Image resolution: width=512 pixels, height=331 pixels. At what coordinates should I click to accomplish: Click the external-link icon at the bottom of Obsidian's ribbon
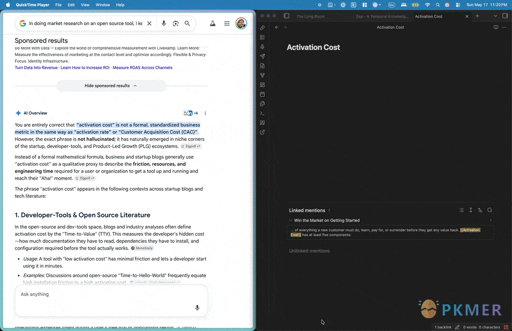tap(262, 132)
